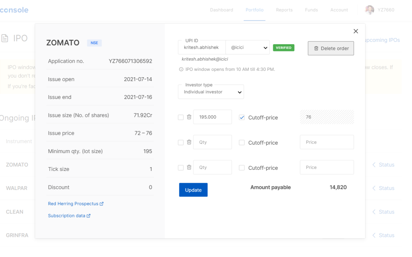Click the VERIFIED badge

pos(283,48)
